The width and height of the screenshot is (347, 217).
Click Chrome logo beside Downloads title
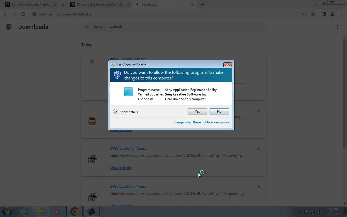[x=9, y=27]
